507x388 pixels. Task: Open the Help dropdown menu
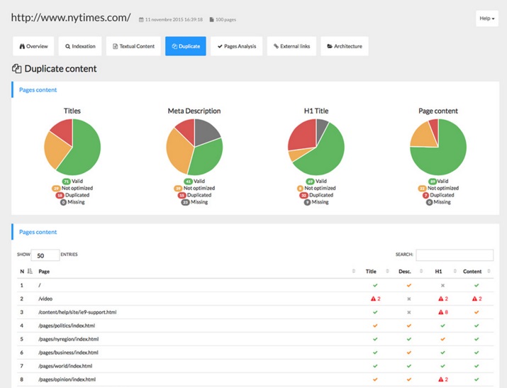click(488, 18)
